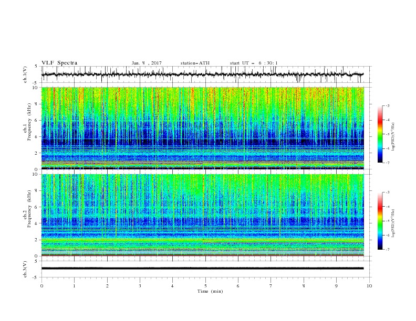The width and height of the screenshot is (416, 321).
Task: Click the "start UT = 6 :30: 1" text
Action: pos(254,63)
